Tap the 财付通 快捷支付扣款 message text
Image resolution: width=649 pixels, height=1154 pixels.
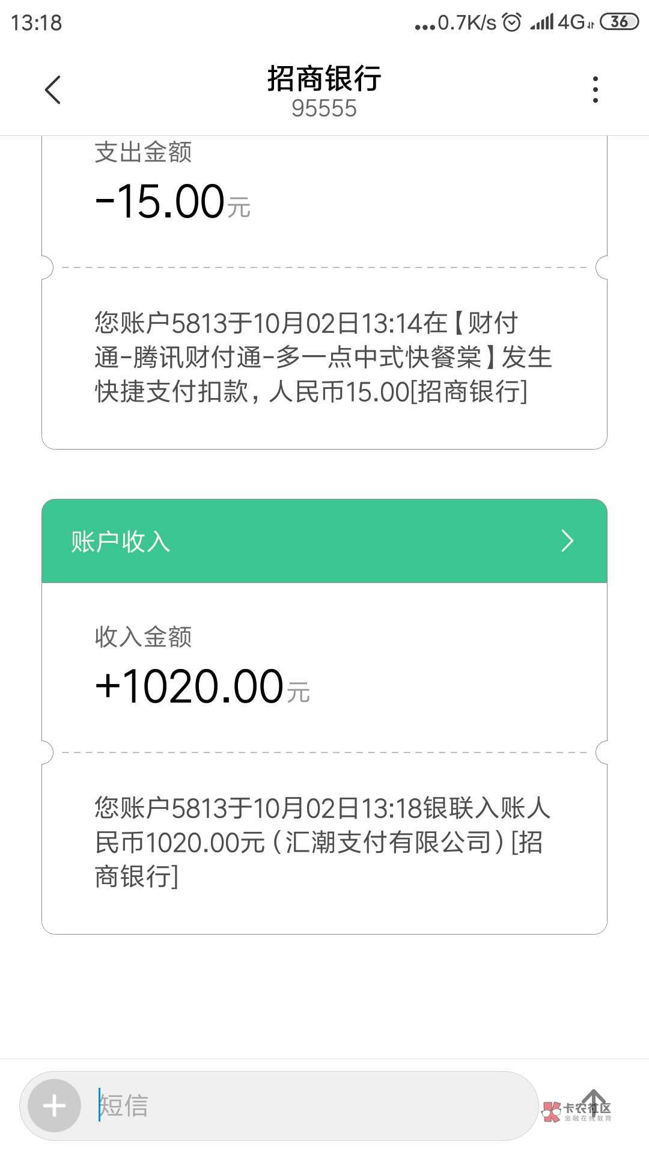coord(323,357)
